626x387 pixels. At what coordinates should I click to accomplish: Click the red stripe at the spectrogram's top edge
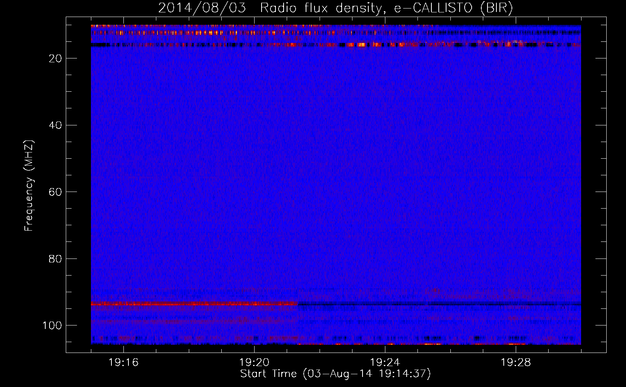[193, 26]
